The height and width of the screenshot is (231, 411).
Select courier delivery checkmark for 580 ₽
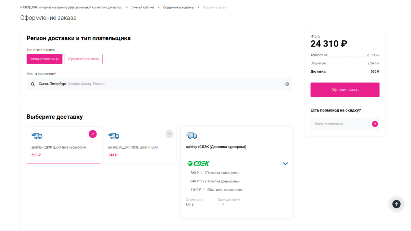click(x=92, y=134)
